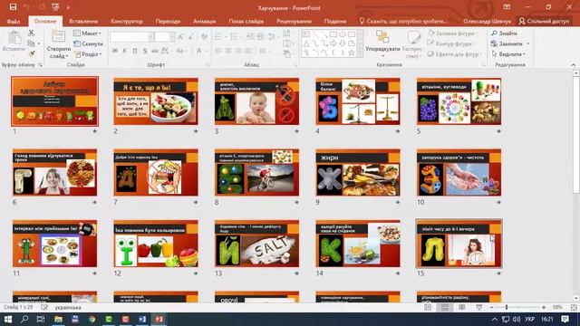This screenshot has width=580, height=326.
Task: Cut the selected slide with scissors icon
Action: pos(31,33)
